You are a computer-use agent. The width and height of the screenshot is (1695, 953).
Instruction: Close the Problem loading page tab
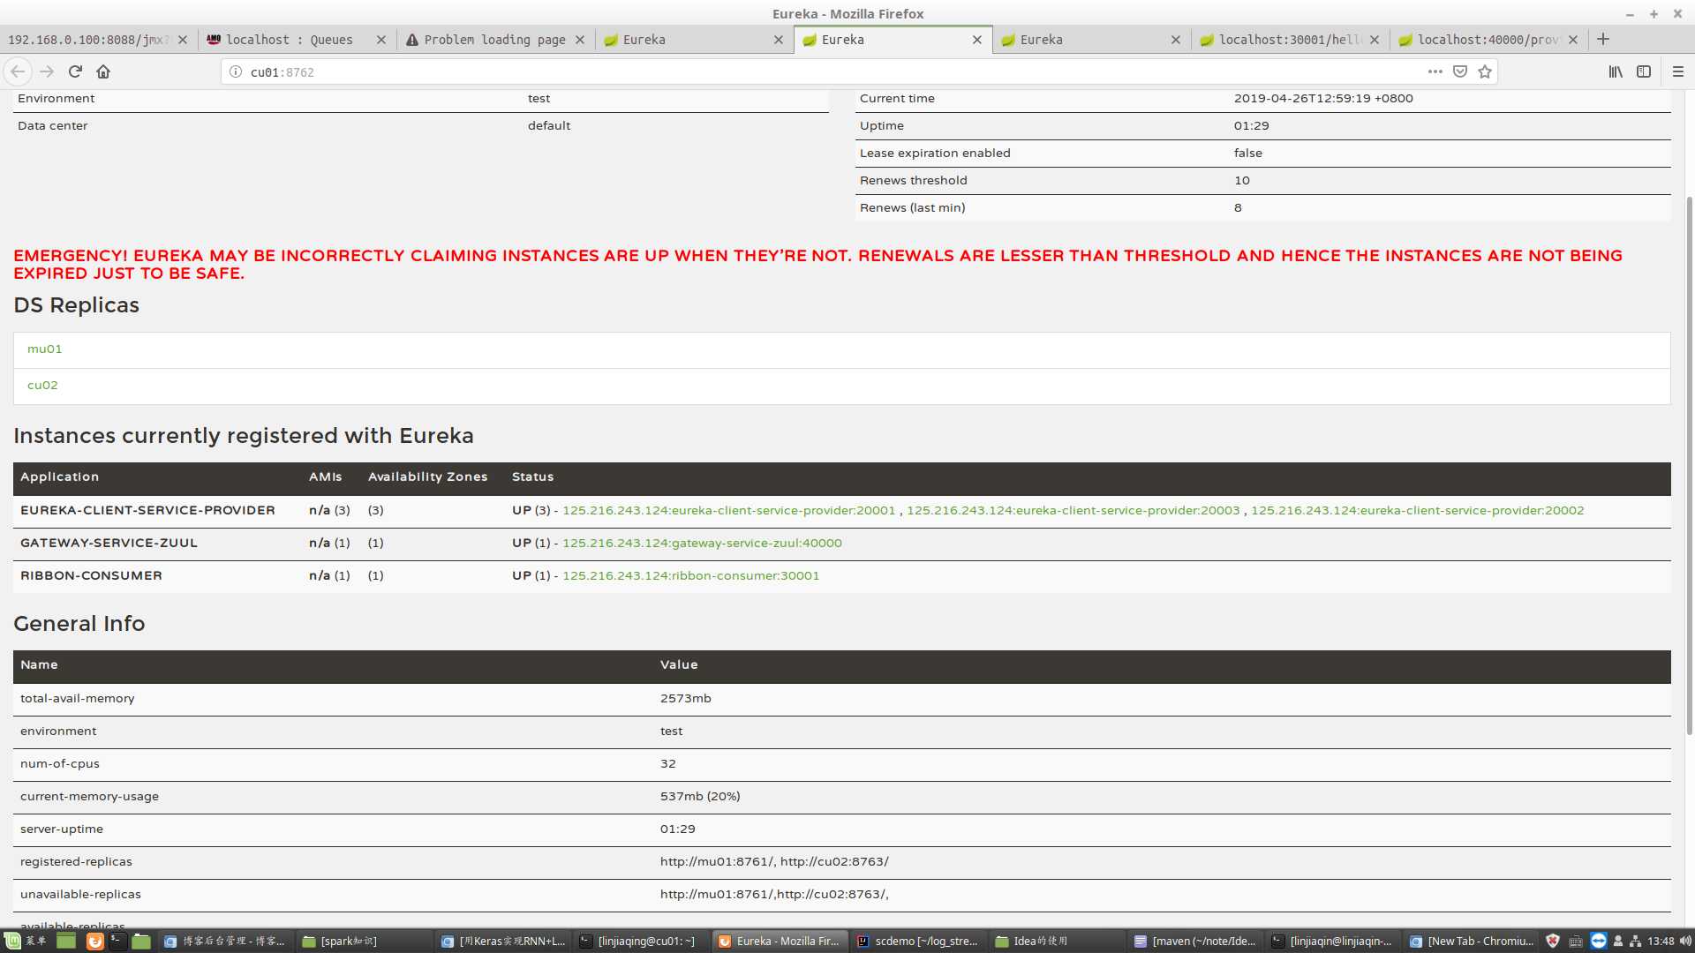pyautogui.click(x=580, y=40)
